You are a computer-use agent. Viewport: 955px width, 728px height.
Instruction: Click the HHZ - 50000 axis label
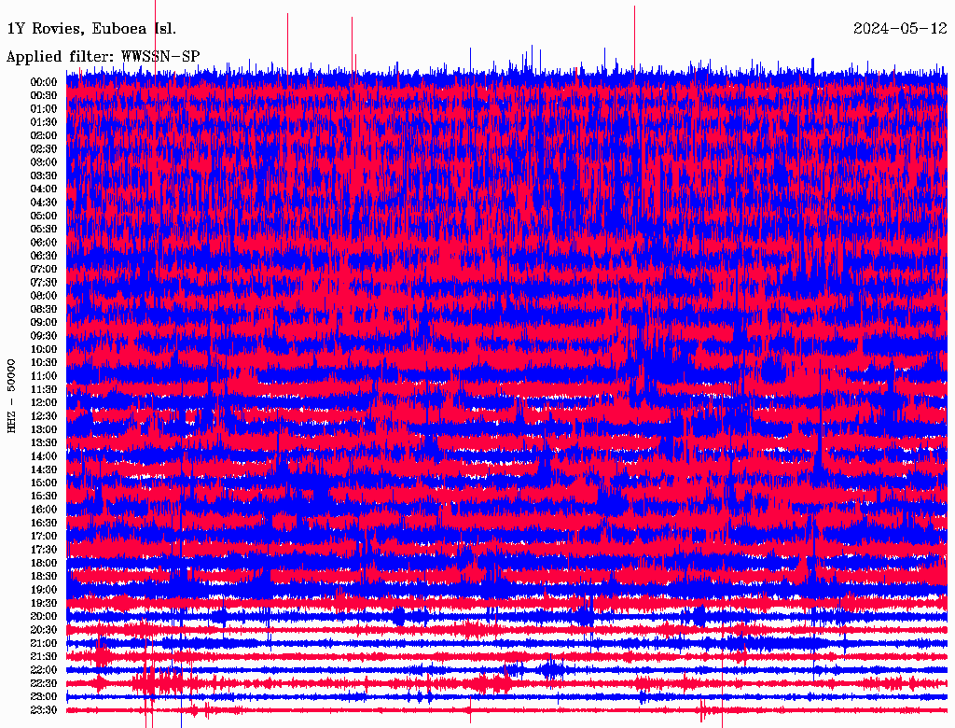click(x=11, y=397)
